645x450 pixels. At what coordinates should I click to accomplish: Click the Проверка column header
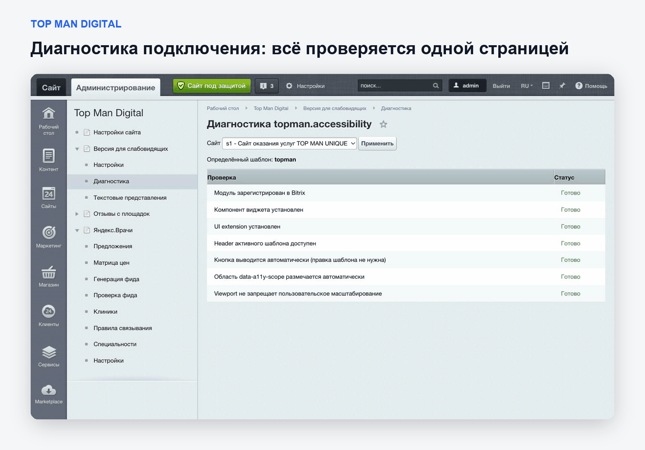(380, 177)
